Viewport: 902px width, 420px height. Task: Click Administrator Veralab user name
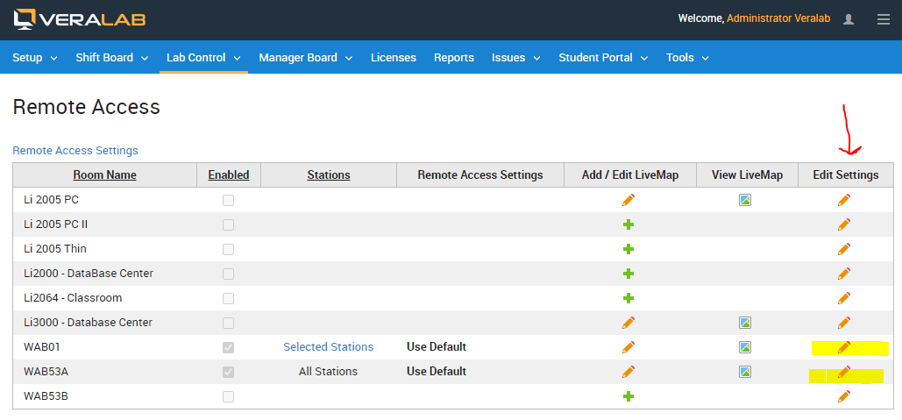[x=778, y=18]
